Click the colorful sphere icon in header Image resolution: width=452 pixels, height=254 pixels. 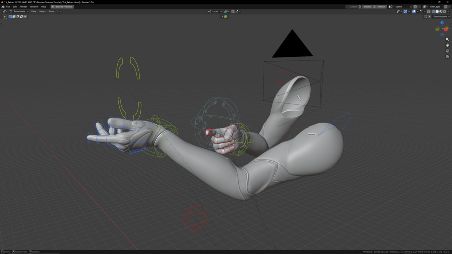coord(225,17)
